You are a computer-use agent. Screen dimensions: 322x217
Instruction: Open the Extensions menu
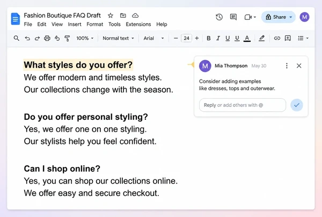138,24
